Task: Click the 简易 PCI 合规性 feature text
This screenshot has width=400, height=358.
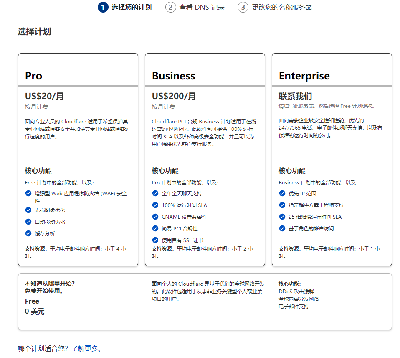Action: 180,228
